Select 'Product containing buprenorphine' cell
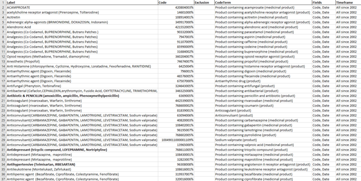 coord(263,52)
